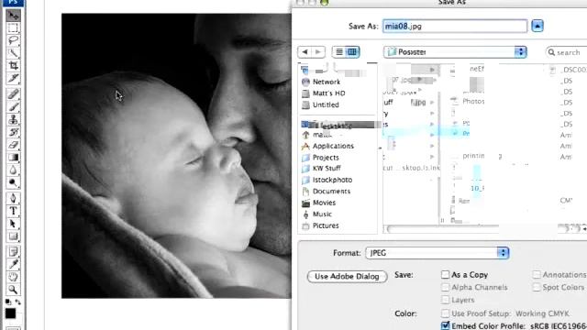This screenshot has width=587, height=330.
Task: Open the Format JPEG dropdown
Action: [x=437, y=253]
